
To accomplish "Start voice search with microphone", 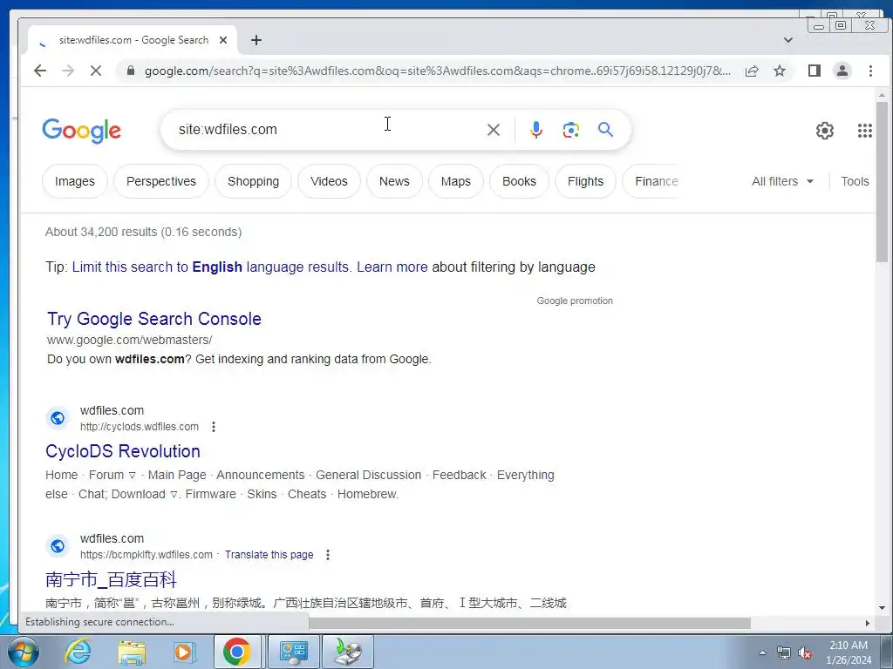I will point(536,130).
